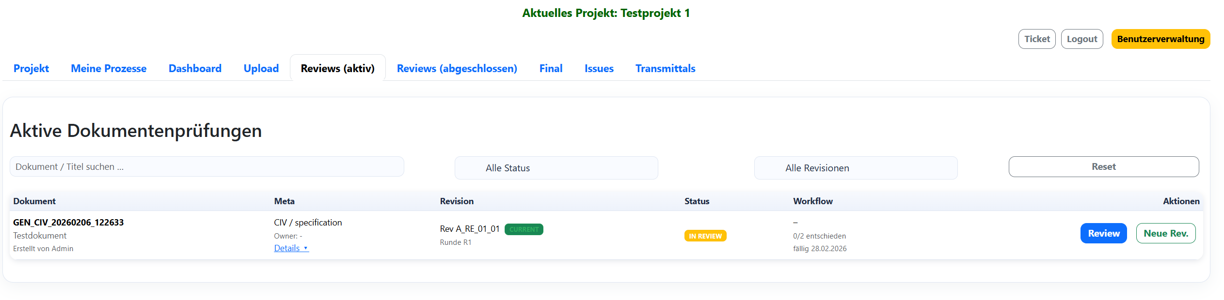Click the Neue Rev. button
Screen dimensions: 1224x300
pyautogui.click(x=1165, y=234)
